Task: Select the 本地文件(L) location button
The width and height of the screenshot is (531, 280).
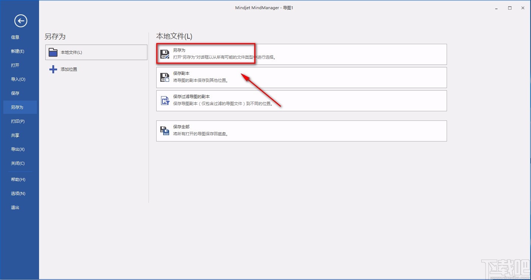Action: tap(96, 52)
